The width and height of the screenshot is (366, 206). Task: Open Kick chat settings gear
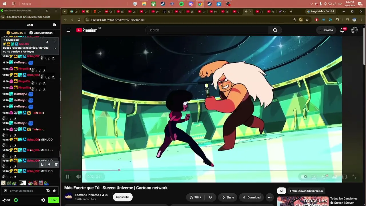43,200
